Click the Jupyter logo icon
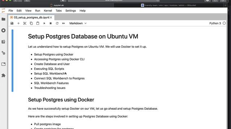 [3, 10]
